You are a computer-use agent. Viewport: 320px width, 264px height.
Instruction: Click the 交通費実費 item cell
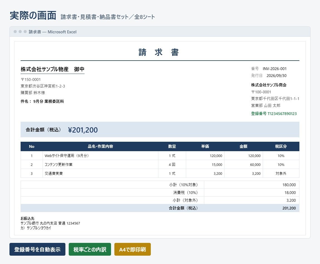[100, 173]
